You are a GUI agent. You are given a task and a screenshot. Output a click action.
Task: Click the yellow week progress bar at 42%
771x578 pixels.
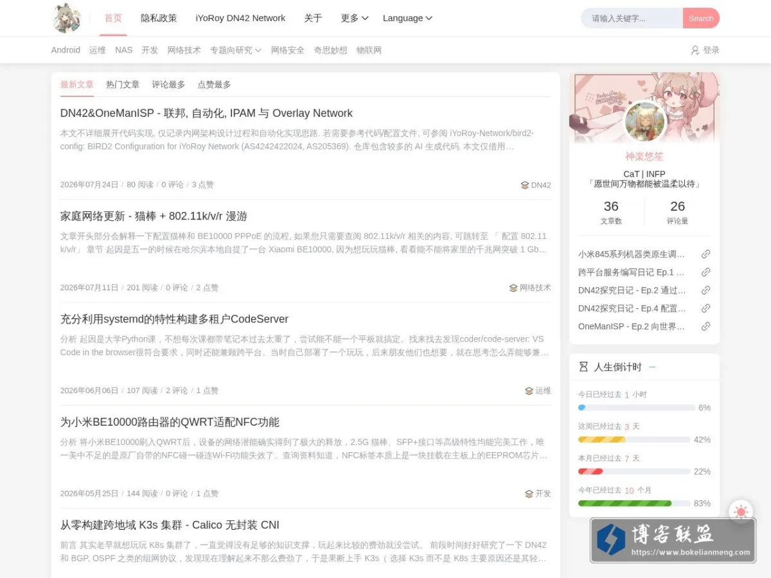click(x=634, y=440)
